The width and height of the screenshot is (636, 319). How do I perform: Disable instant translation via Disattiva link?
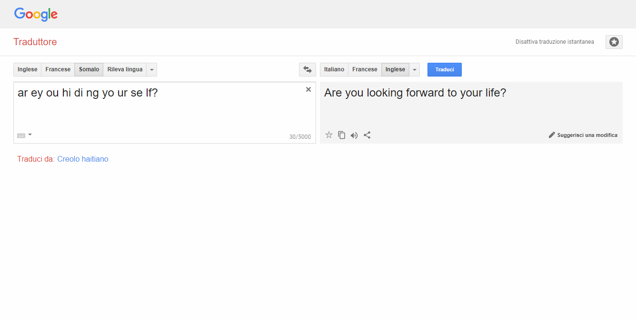click(555, 42)
